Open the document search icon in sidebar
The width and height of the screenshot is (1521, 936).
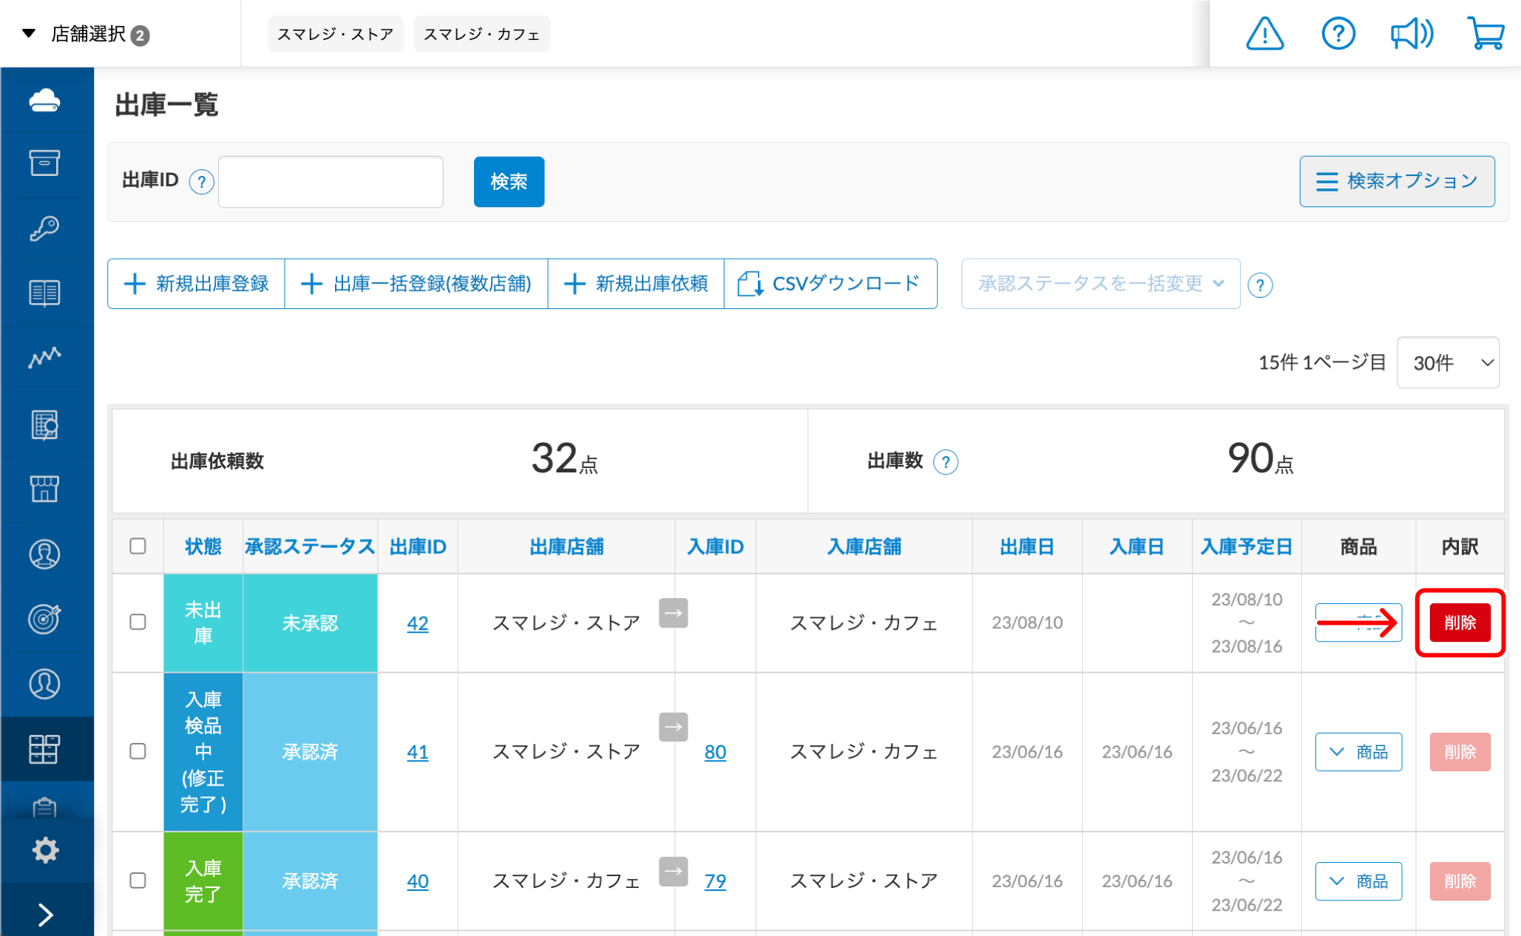tap(44, 424)
